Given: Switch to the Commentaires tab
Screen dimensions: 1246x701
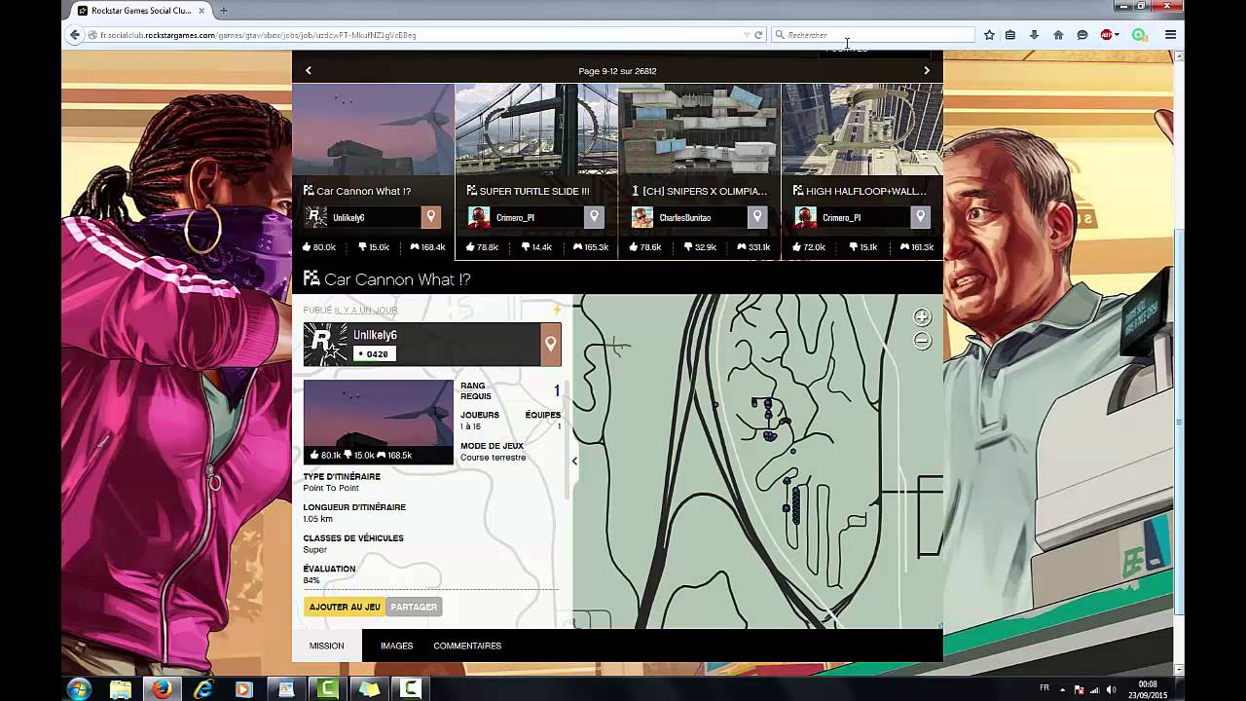Looking at the screenshot, I should pos(467,646).
